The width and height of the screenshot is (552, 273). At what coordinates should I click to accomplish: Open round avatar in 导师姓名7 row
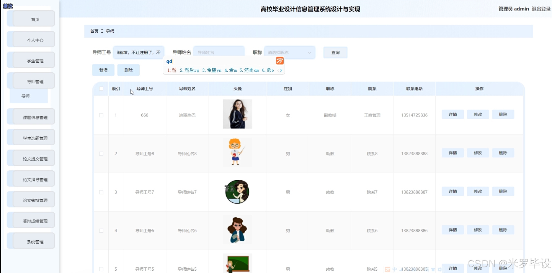click(238, 192)
